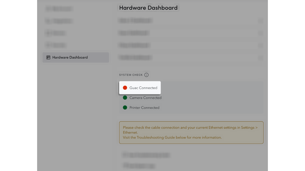Image resolution: width=305 pixels, height=171 pixels.
Task: Select the Guac Connected status text
Action: point(143,88)
